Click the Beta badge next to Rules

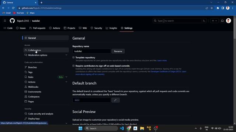click(60, 77)
